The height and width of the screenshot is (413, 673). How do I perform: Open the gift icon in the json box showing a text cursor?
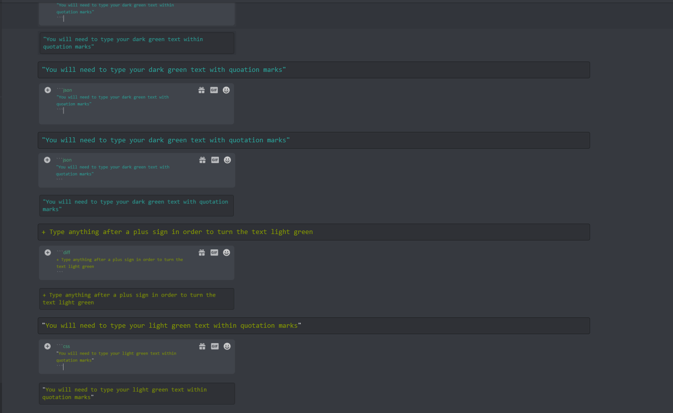click(202, 90)
